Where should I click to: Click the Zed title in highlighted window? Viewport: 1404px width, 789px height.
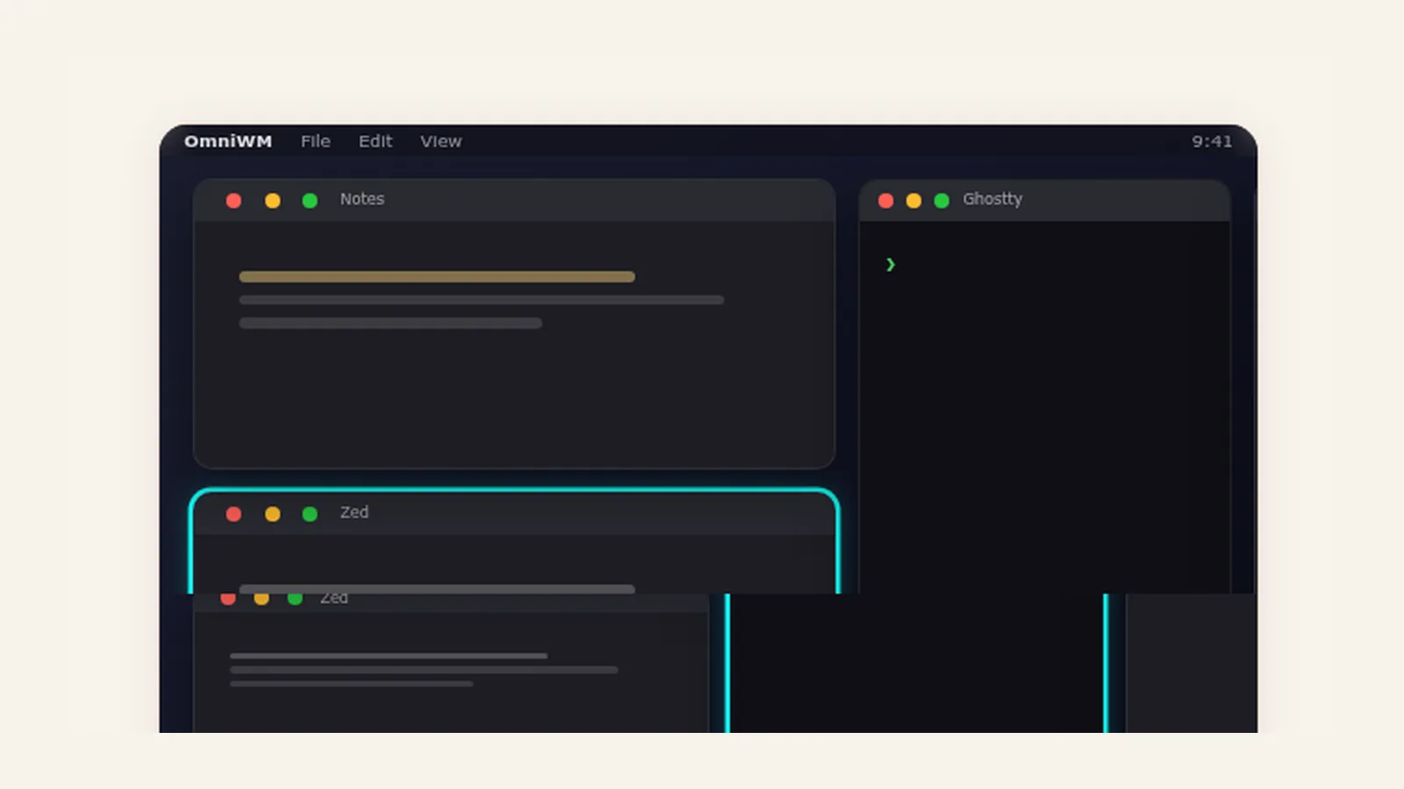(x=355, y=512)
